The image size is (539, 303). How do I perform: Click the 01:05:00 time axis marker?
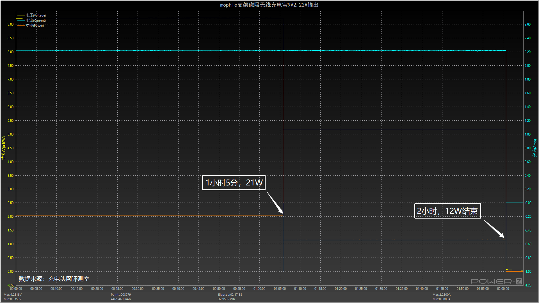click(x=280, y=289)
